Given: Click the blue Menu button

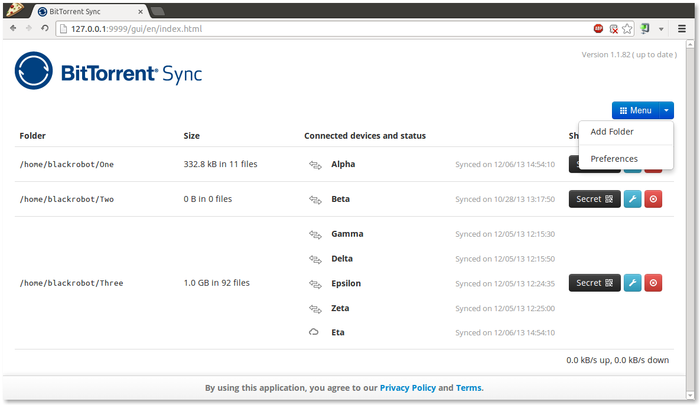Looking at the screenshot, I should coord(636,110).
